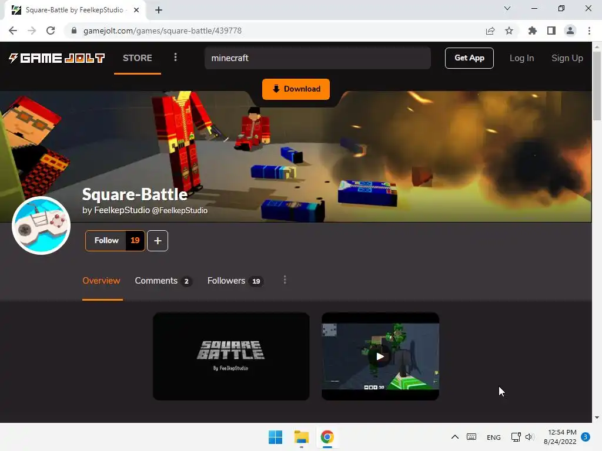602x451 pixels.
Task: Open the STORE tab
Action: (x=138, y=58)
